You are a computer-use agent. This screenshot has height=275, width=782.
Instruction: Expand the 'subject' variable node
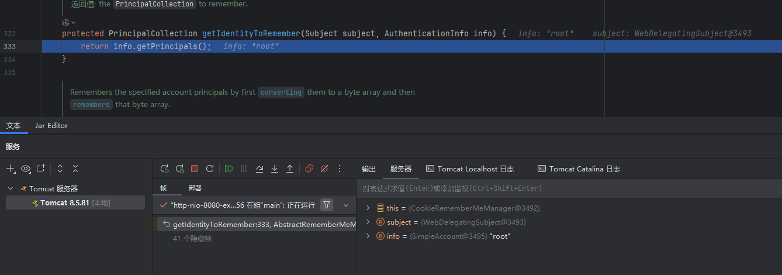click(368, 222)
